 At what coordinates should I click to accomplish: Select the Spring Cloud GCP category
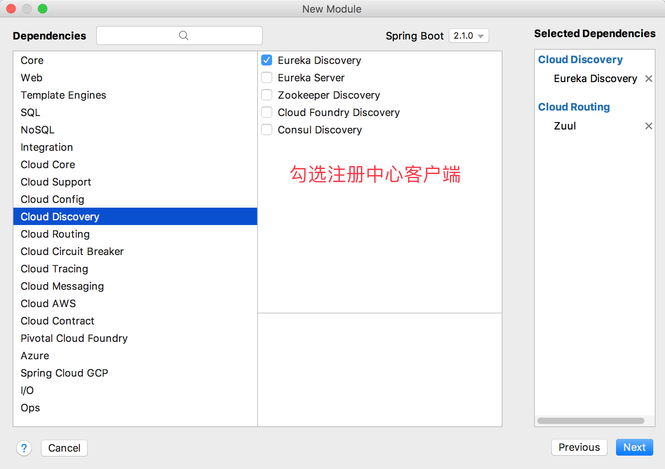(135, 373)
